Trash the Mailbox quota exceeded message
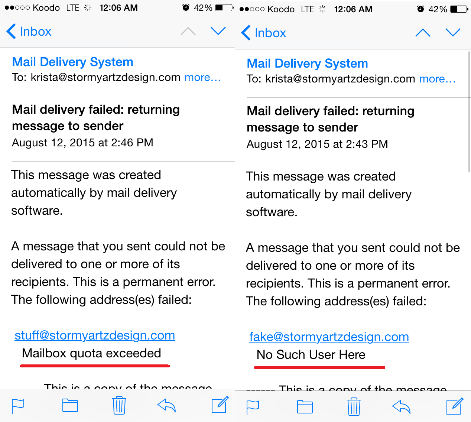 pyautogui.click(x=119, y=406)
